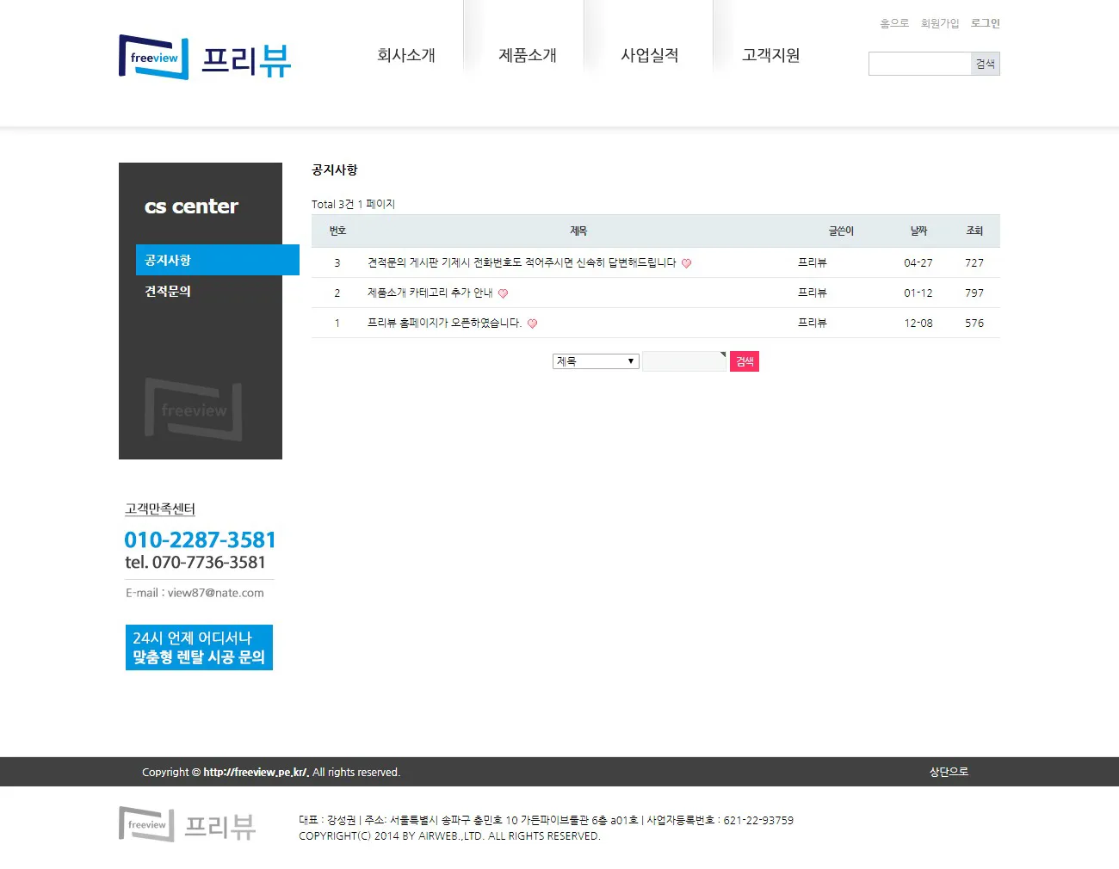Click the date 01-12
This screenshot has height=869, width=1119.
[918, 293]
